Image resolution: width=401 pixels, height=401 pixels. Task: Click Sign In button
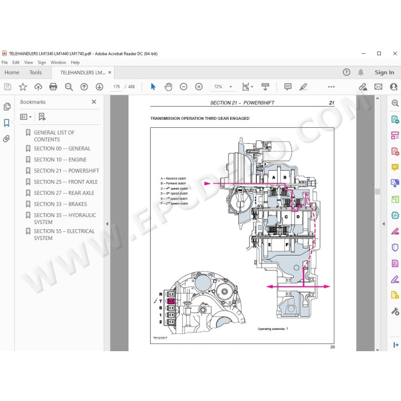point(384,72)
